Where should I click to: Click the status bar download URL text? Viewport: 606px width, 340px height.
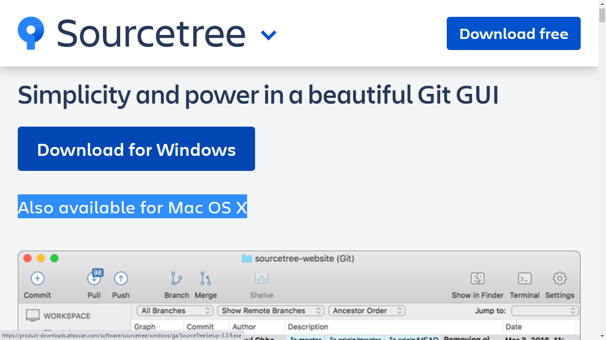pos(122,336)
